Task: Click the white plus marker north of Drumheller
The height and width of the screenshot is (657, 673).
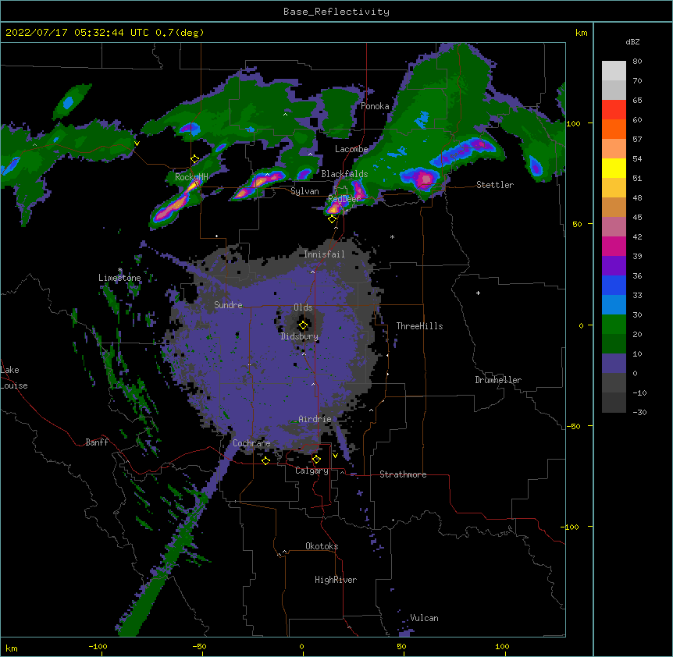Action: point(478,293)
